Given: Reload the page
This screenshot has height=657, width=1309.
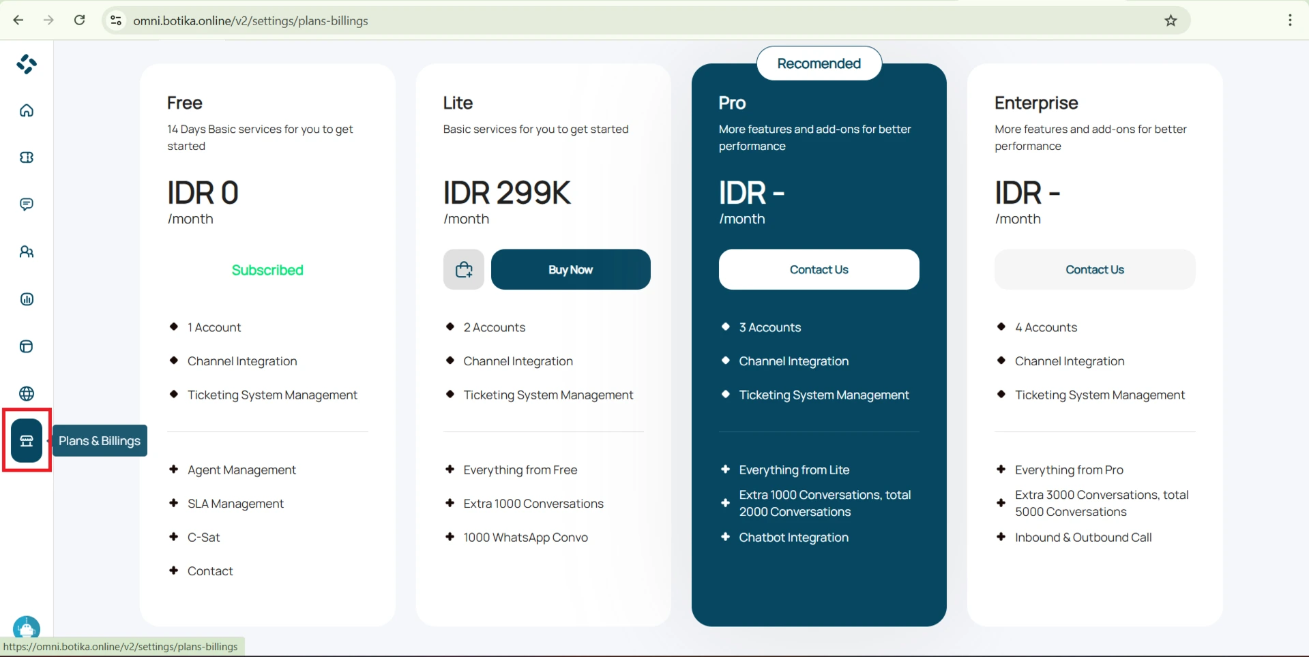Looking at the screenshot, I should (x=80, y=20).
